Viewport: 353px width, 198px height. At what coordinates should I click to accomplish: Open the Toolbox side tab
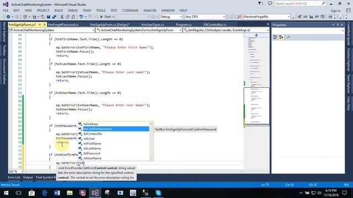point(4,50)
